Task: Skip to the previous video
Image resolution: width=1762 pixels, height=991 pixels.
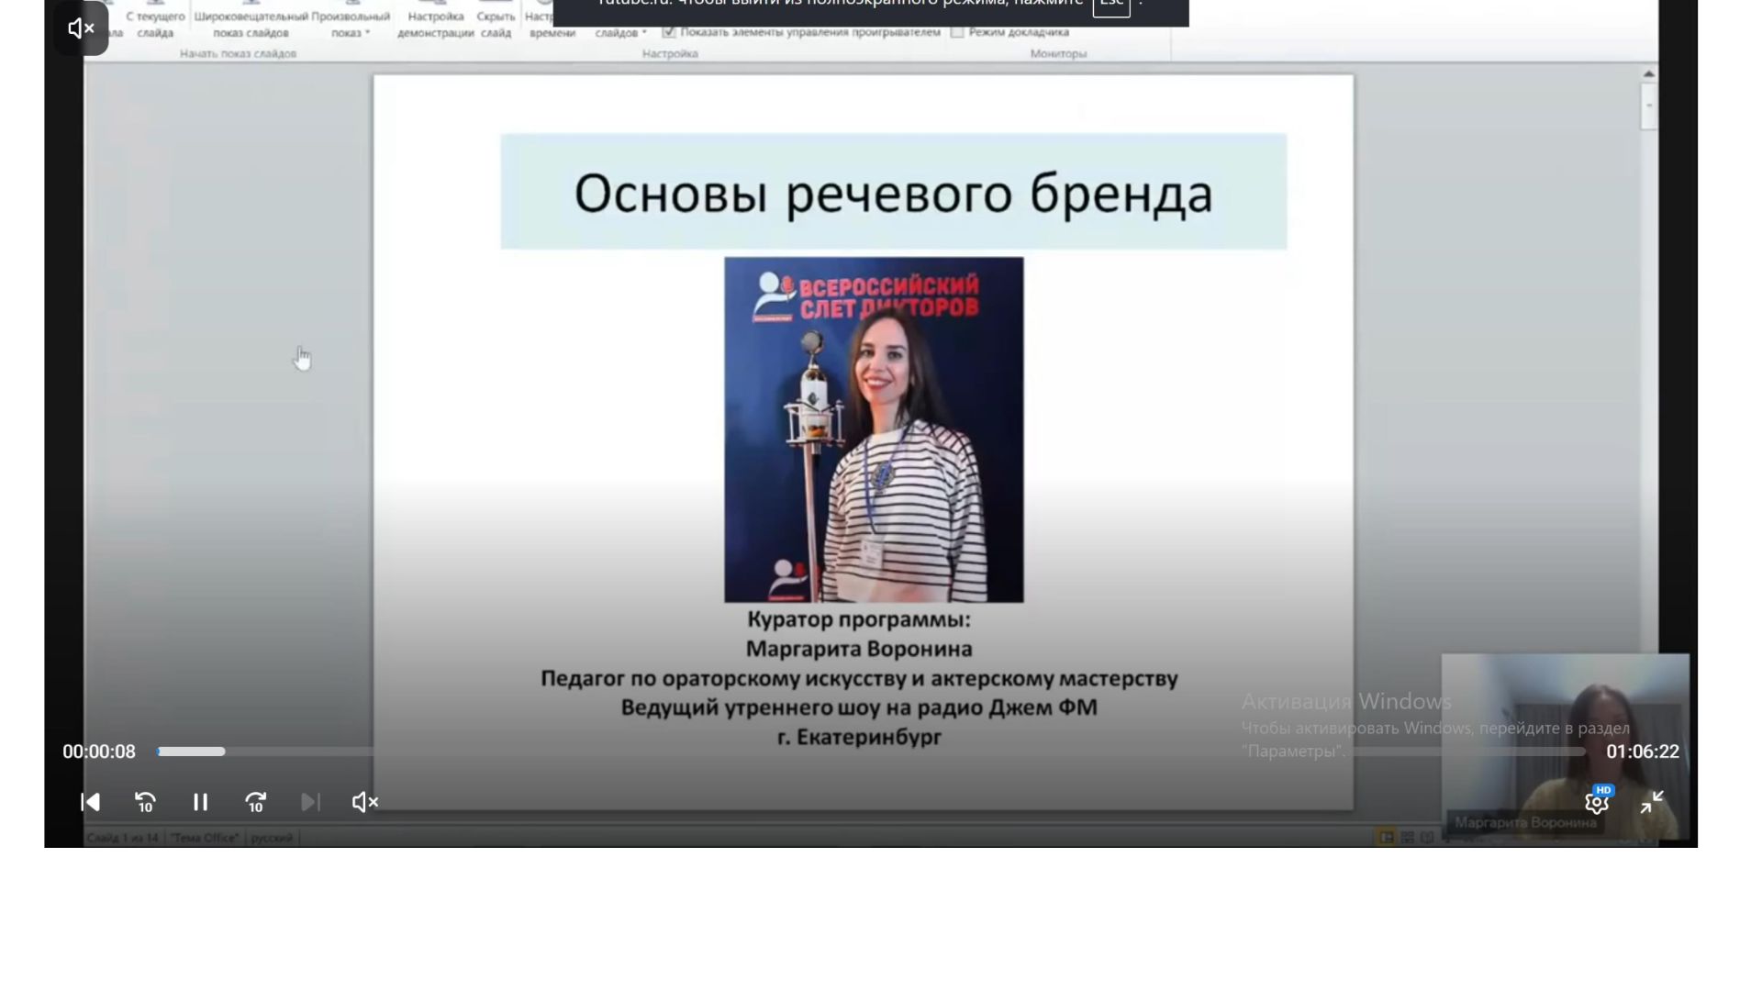Action: pos(90,802)
